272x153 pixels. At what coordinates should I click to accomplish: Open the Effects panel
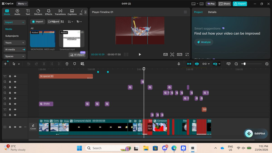(x=49, y=12)
